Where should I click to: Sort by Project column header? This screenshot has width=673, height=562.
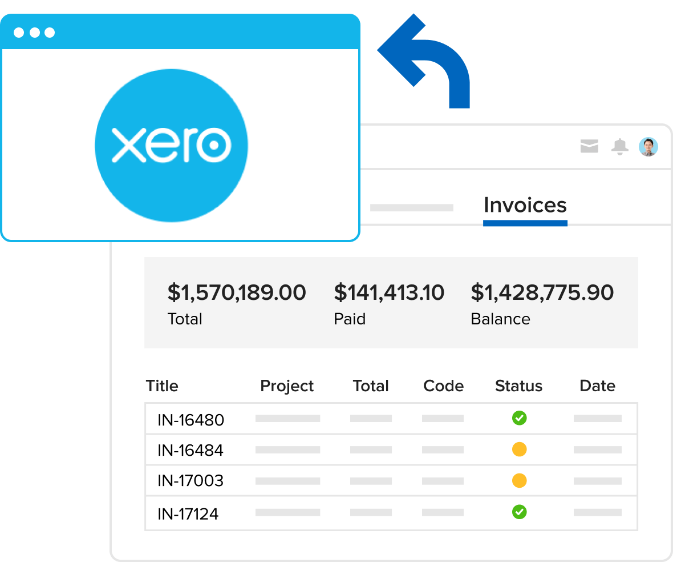287,386
